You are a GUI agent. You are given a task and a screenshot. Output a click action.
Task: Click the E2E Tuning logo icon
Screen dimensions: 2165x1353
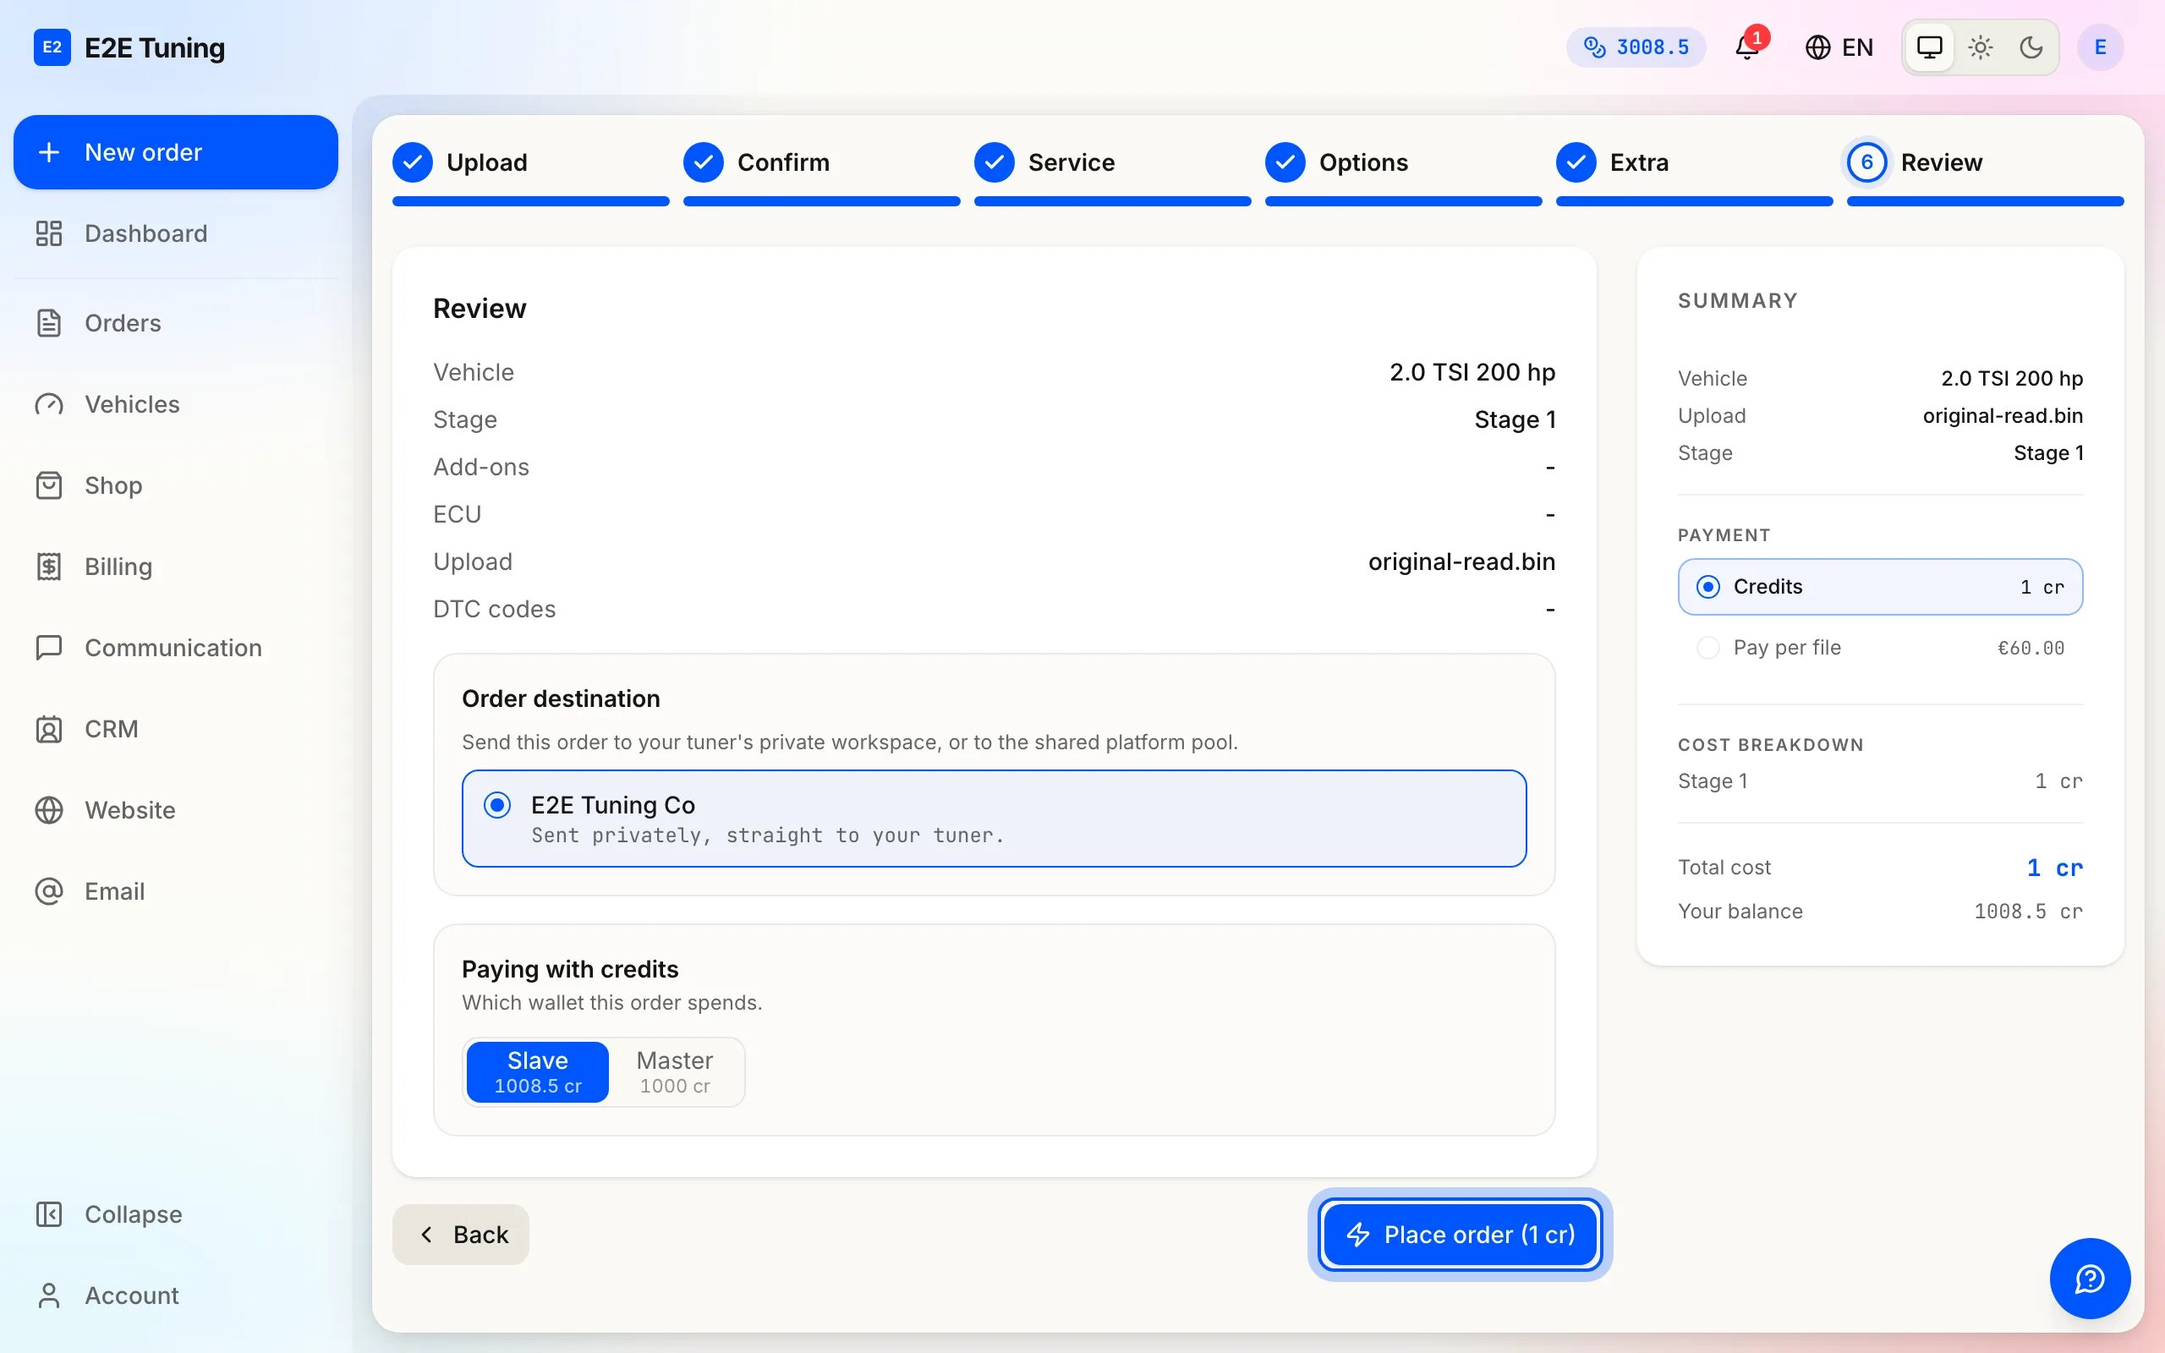[x=52, y=47]
